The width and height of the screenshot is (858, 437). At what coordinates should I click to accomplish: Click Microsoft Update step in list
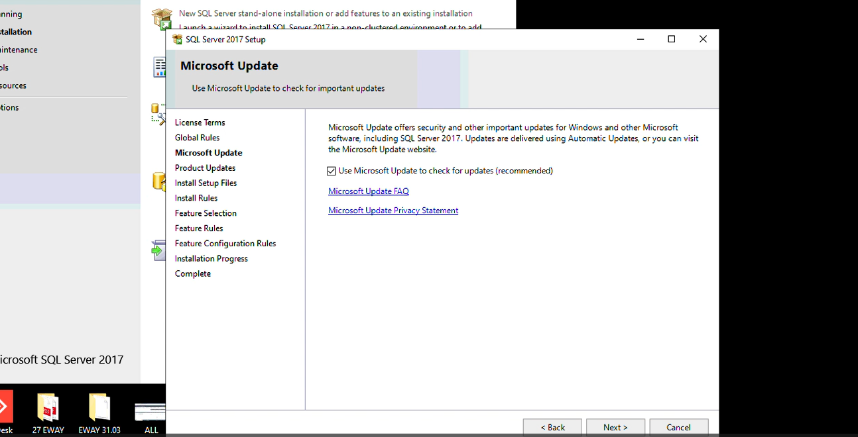(208, 153)
